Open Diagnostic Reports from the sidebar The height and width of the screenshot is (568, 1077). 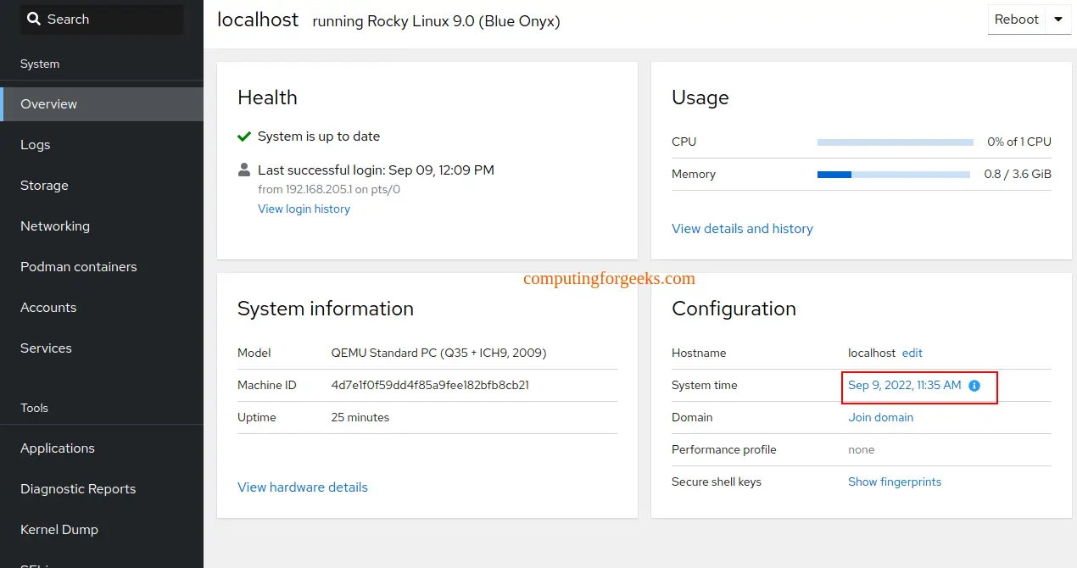point(77,488)
